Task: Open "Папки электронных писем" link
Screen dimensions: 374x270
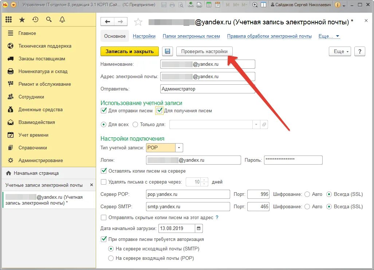Action: tap(191, 36)
